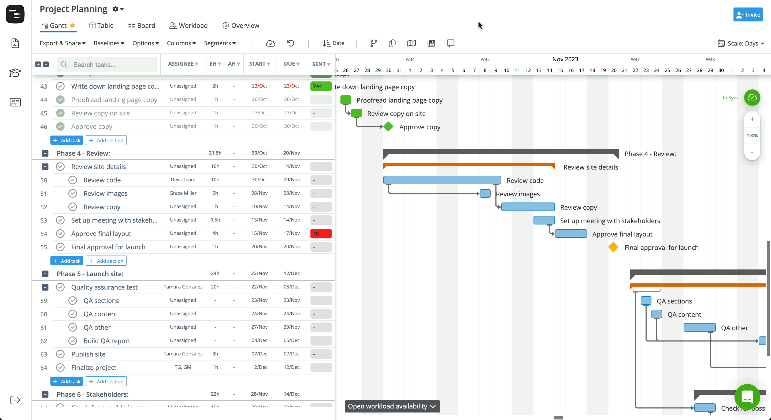Viewport: 771px width, 420px height.
Task: Switch to the Workload view
Action: [x=188, y=25]
